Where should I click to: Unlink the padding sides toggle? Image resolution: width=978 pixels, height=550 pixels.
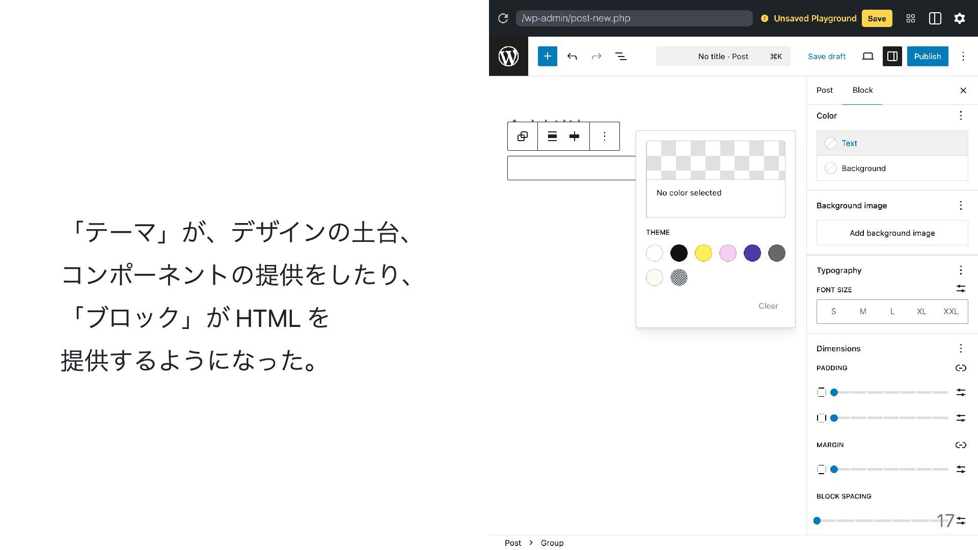point(960,368)
